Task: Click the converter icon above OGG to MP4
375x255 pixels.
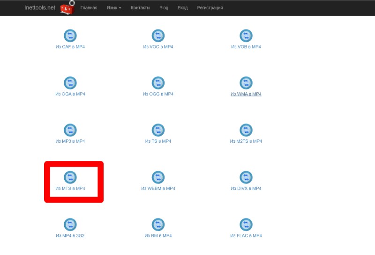Action: click(x=158, y=83)
